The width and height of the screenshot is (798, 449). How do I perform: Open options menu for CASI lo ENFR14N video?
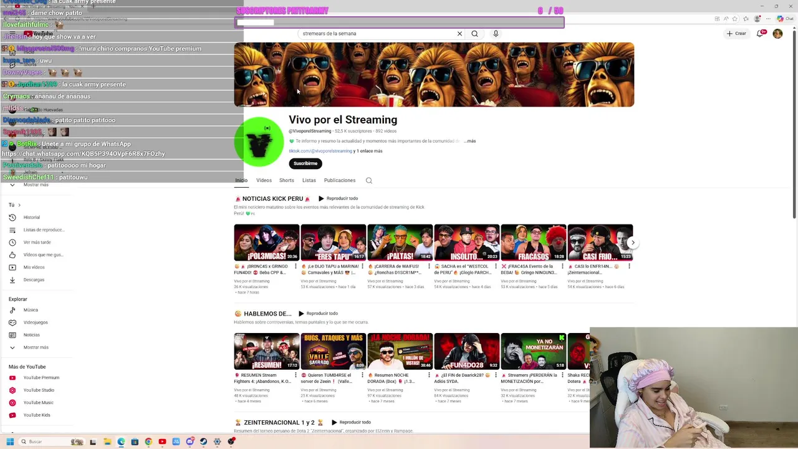(629, 266)
